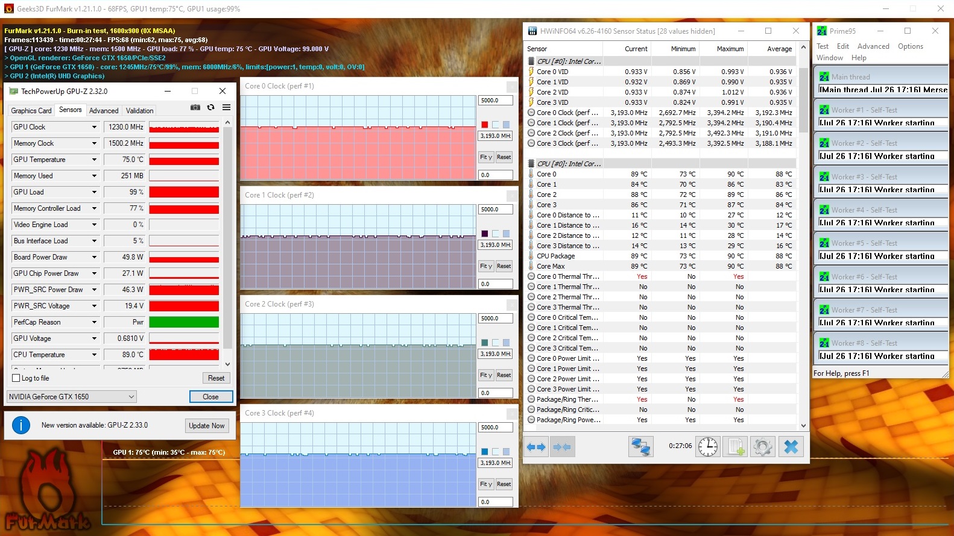Click the first CPU [#0] Intel group chip icon
954x536 pixels.
531,61
